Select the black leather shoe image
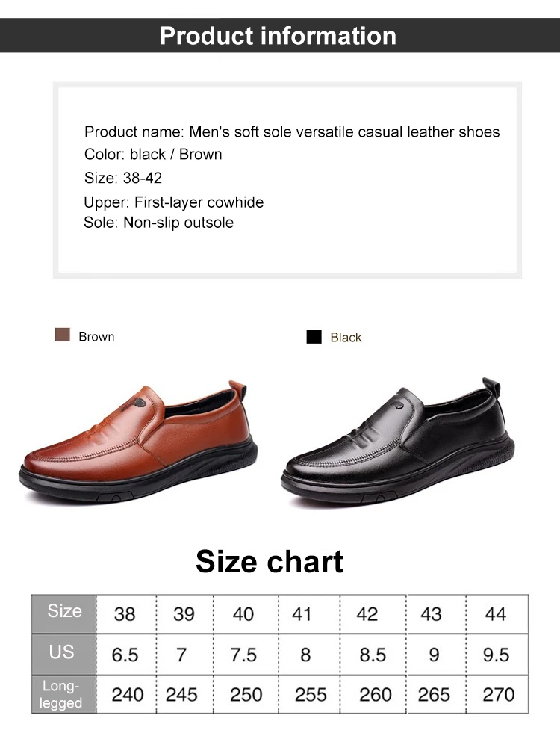The image size is (560, 736). [x=398, y=445]
